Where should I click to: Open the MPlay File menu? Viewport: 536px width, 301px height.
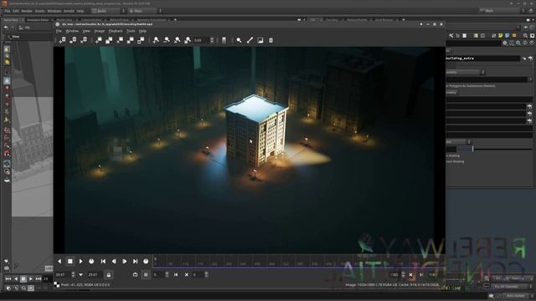59,31
